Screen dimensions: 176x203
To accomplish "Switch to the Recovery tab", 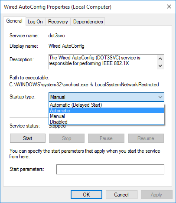I will (58, 22).
